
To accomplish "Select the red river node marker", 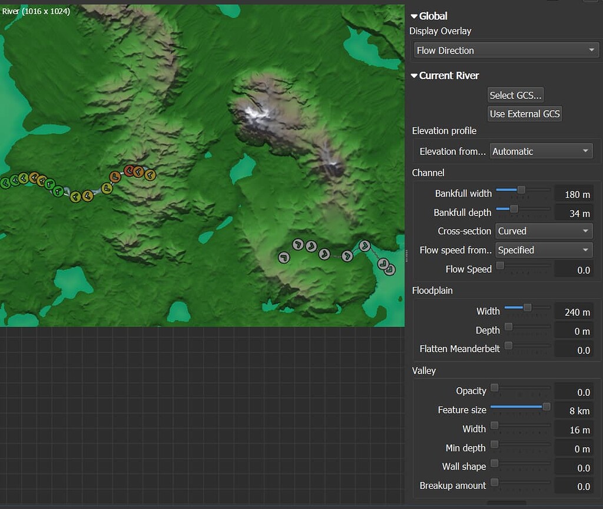I will (x=129, y=171).
